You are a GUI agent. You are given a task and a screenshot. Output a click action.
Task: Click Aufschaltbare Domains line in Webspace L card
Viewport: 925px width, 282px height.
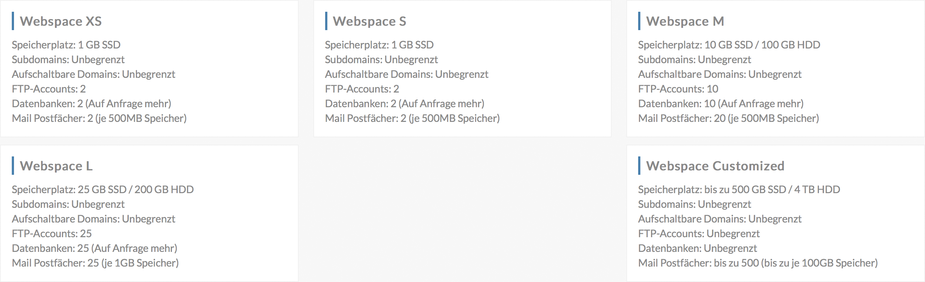pos(94,219)
